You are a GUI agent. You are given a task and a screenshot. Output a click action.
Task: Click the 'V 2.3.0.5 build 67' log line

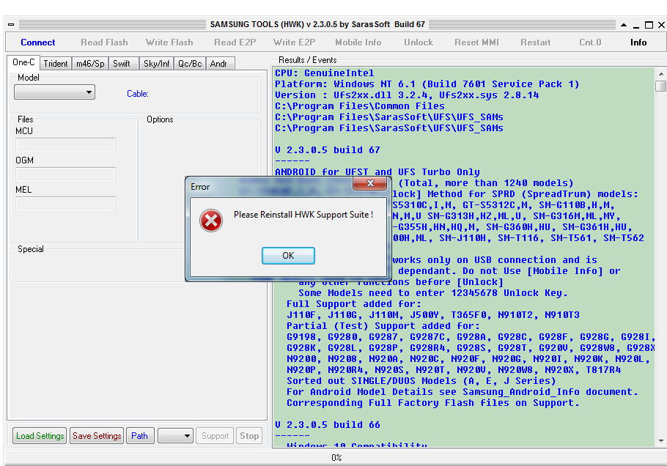tap(328, 150)
